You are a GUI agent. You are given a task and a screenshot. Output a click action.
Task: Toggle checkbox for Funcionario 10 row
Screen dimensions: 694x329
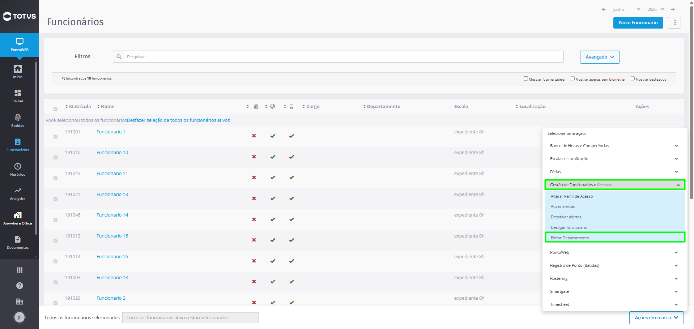point(55,157)
